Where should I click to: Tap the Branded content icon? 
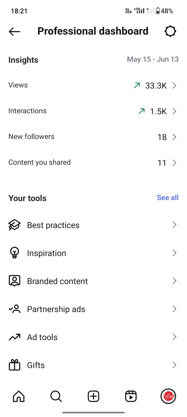pyautogui.click(x=15, y=281)
